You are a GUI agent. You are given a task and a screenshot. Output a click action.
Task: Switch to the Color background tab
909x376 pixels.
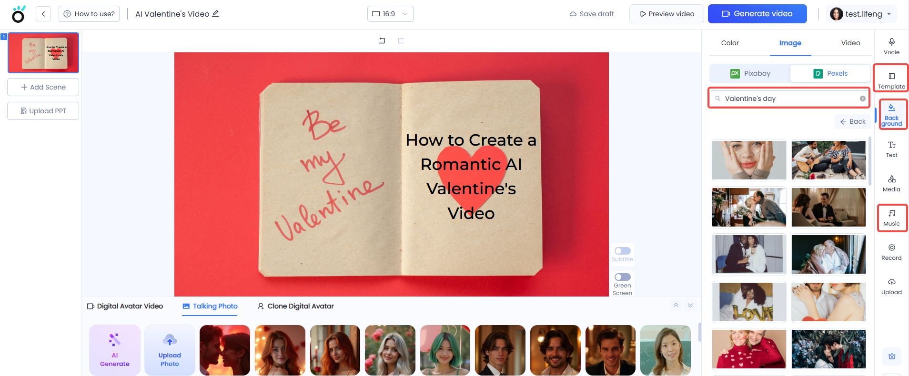click(x=729, y=43)
